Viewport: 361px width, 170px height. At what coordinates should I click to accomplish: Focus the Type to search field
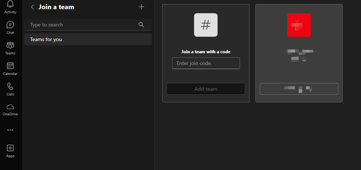pos(88,25)
